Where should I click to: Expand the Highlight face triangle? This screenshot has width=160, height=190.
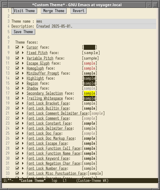23,78
